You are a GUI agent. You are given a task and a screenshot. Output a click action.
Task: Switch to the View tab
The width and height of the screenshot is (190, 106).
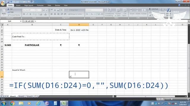pos(66,5)
